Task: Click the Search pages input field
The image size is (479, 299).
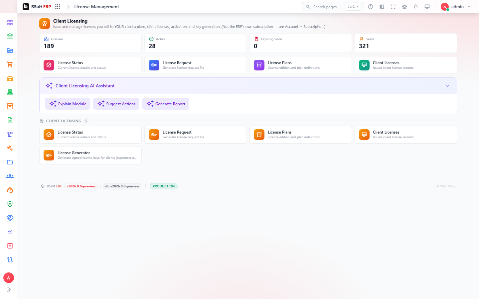Action: (x=333, y=7)
